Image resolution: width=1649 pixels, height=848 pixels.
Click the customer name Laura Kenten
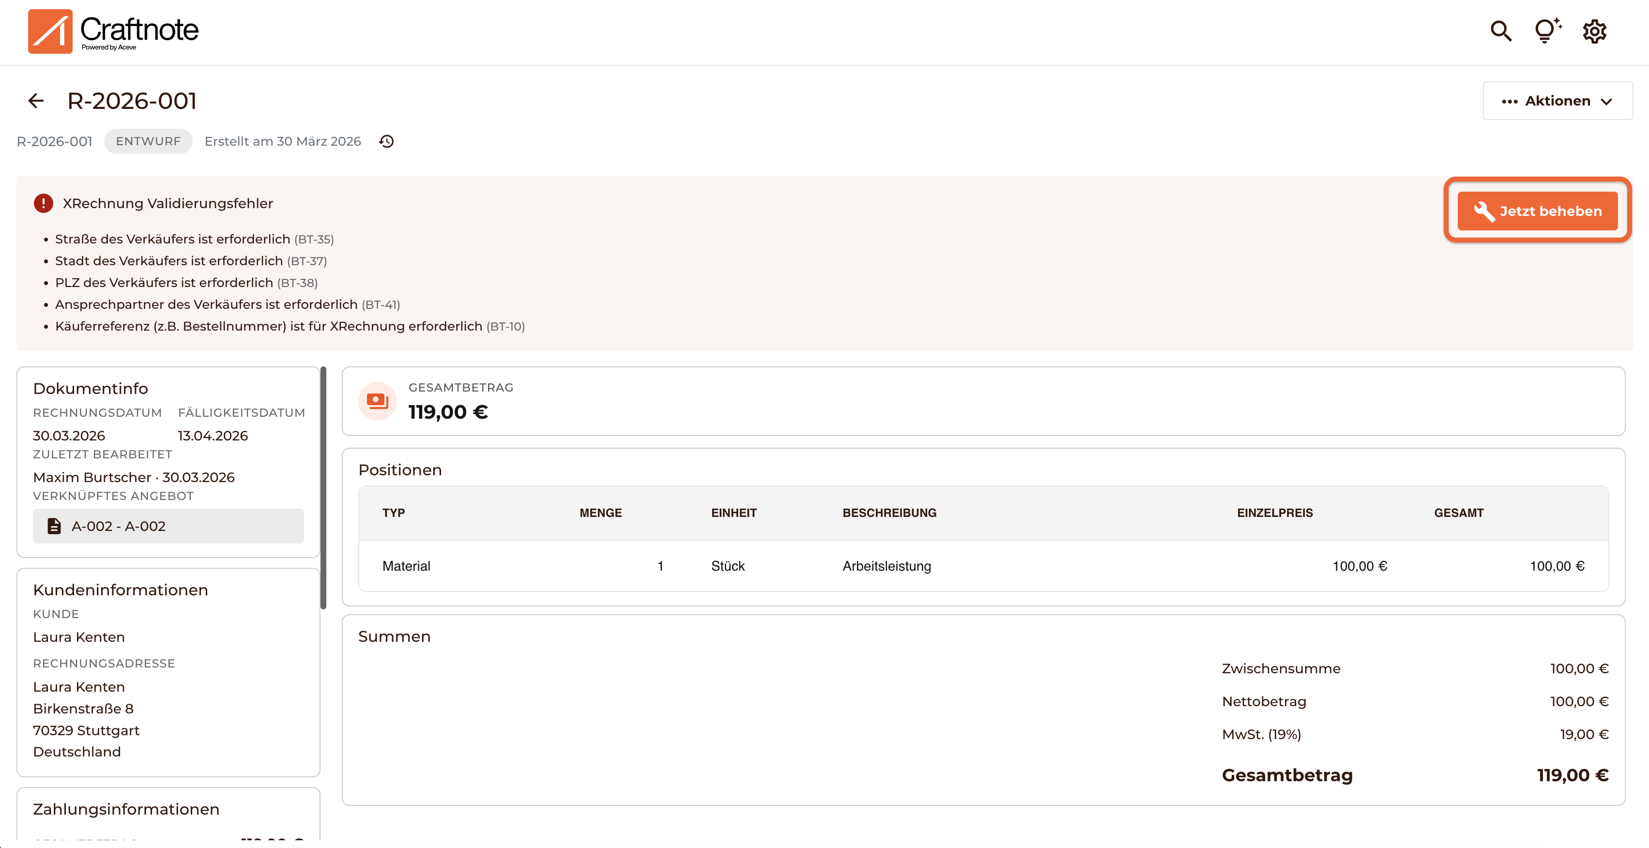(x=79, y=637)
